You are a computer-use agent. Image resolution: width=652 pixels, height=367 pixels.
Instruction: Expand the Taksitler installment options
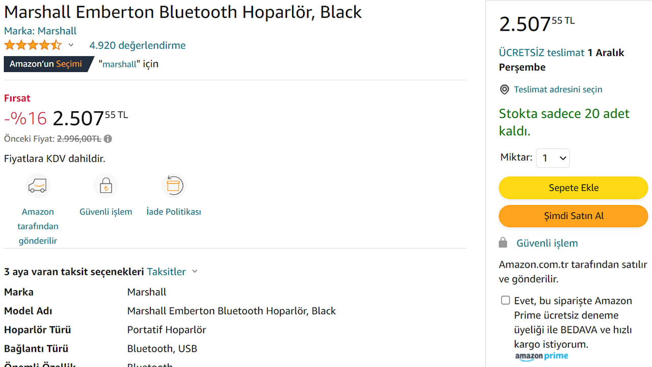[172, 272]
